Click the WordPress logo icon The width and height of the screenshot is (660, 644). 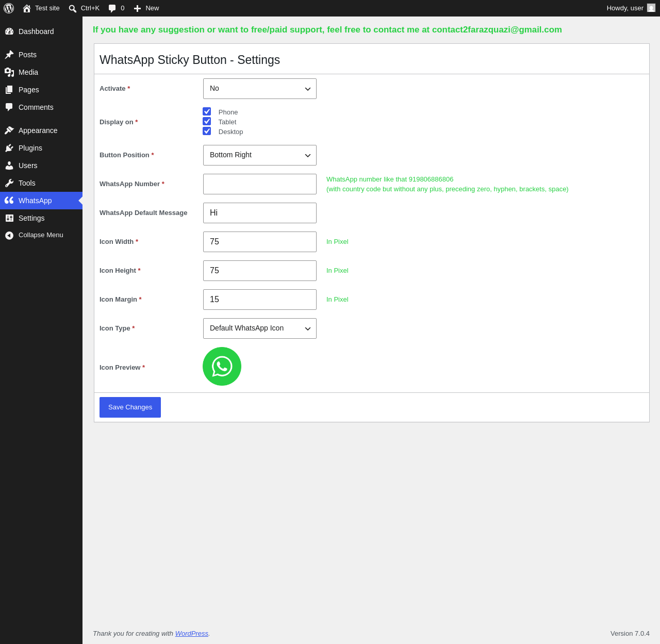tap(9, 8)
